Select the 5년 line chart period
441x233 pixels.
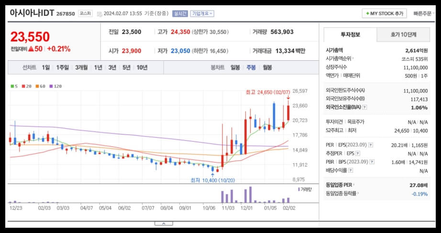click(x=126, y=67)
